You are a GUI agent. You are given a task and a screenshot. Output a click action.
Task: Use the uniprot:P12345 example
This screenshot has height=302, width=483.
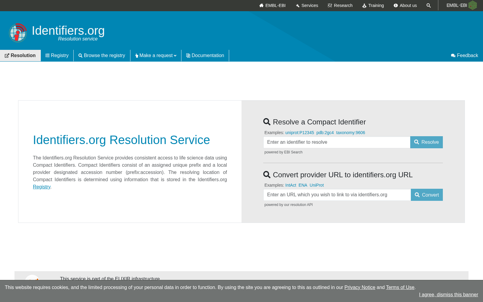pos(299,133)
